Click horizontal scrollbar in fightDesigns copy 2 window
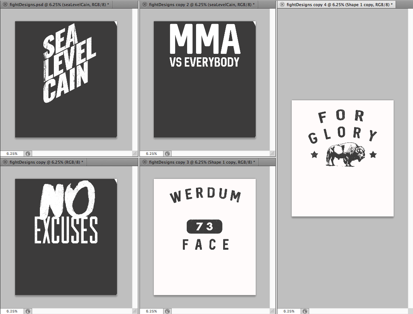The height and width of the screenshot is (314, 413). [x=221, y=153]
